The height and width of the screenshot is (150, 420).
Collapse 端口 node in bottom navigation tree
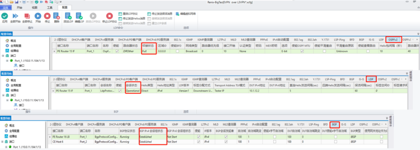click(x=2, y=141)
